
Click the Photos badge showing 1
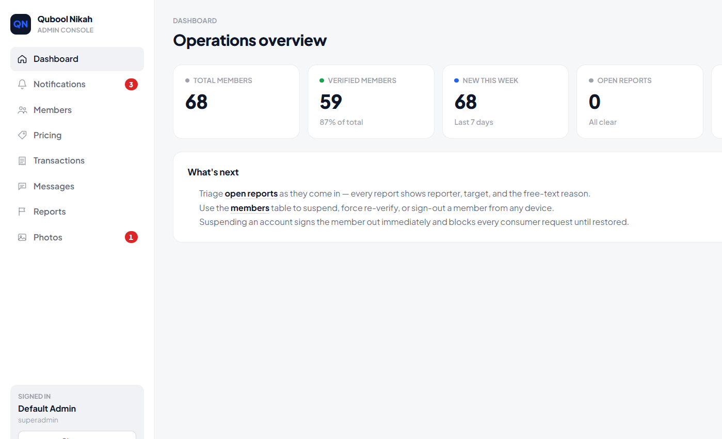point(131,237)
